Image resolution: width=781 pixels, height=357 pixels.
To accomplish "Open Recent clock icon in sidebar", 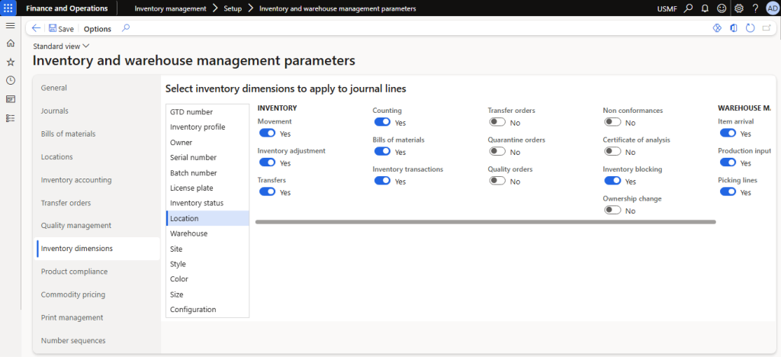I will [x=10, y=80].
